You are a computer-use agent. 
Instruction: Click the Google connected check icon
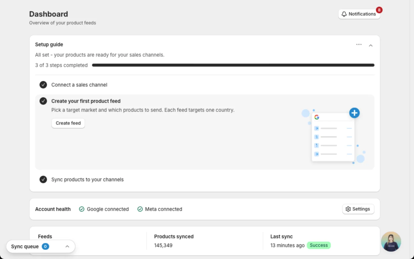coord(82,209)
